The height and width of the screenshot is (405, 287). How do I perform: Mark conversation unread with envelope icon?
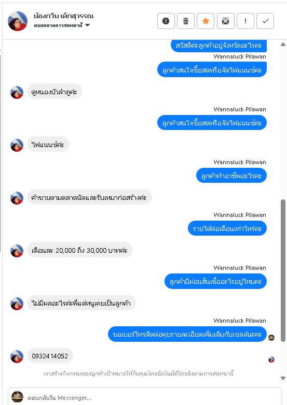225,21
